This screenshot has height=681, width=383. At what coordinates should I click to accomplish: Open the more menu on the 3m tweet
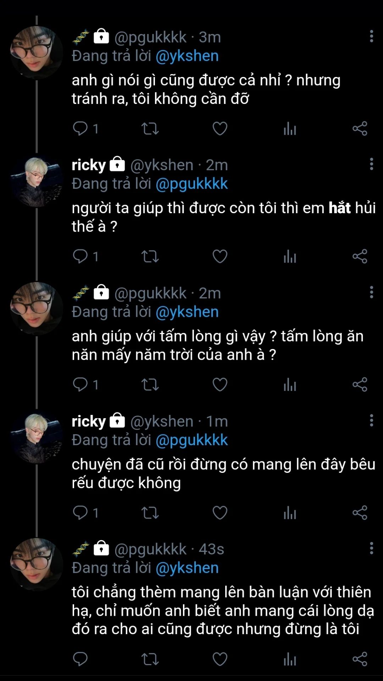click(x=371, y=36)
